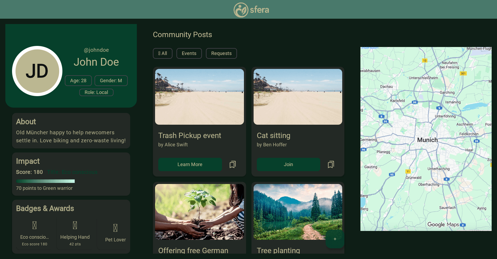Click the Age: 28 chip
Image resolution: width=497 pixels, height=259 pixels.
click(x=78, y=81)
